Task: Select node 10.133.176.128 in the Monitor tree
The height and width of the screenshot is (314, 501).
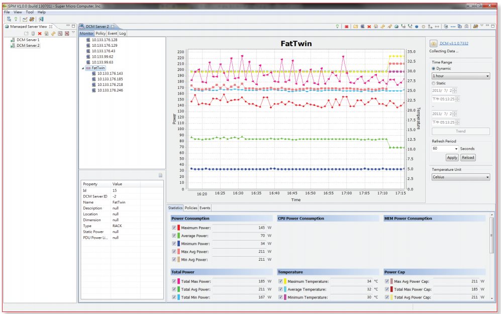Action: click(105, 40)
